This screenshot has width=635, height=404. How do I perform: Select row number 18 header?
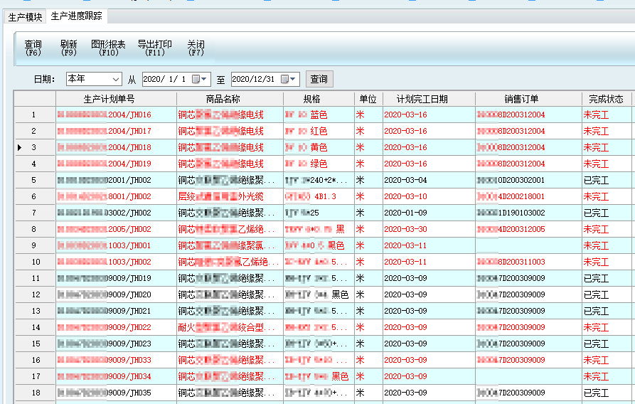(x=34, y=393)
